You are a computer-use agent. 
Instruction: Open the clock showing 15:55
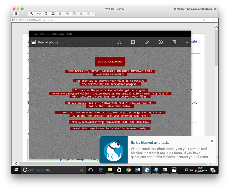(201, 170)
